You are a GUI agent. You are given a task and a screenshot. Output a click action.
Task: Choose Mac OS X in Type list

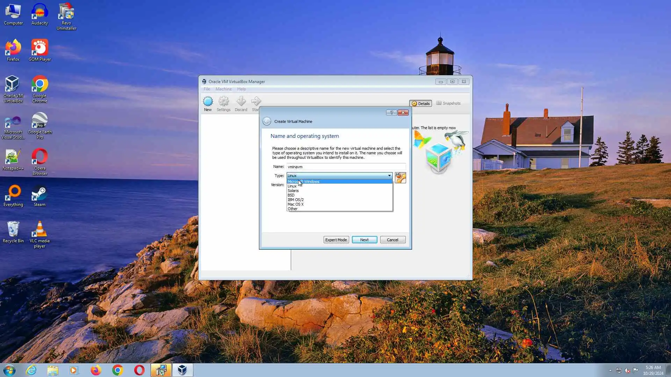[296, 204]
